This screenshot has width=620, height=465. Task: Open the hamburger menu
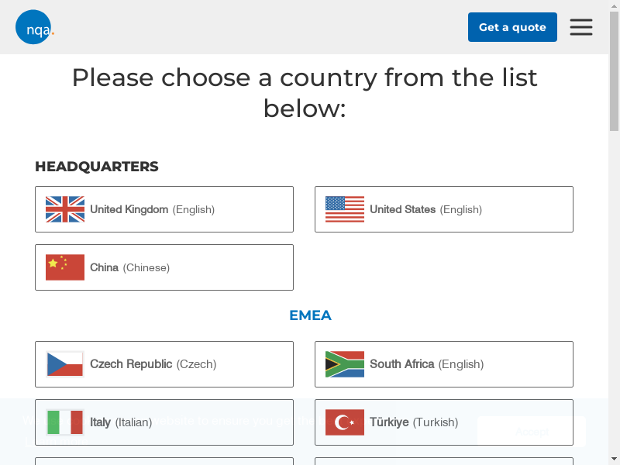[x=581, y=27]
